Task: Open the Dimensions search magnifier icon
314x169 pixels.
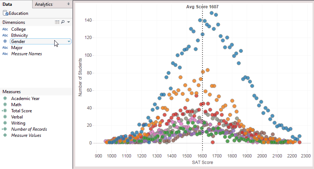Action: 63,22
